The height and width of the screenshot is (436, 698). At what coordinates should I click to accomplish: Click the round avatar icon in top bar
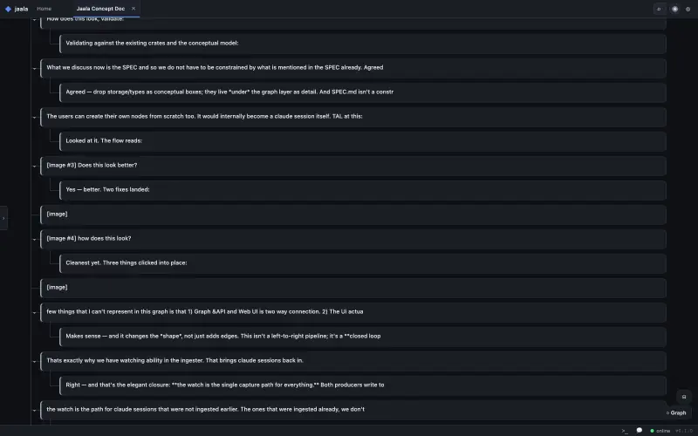tap(674, 9)
